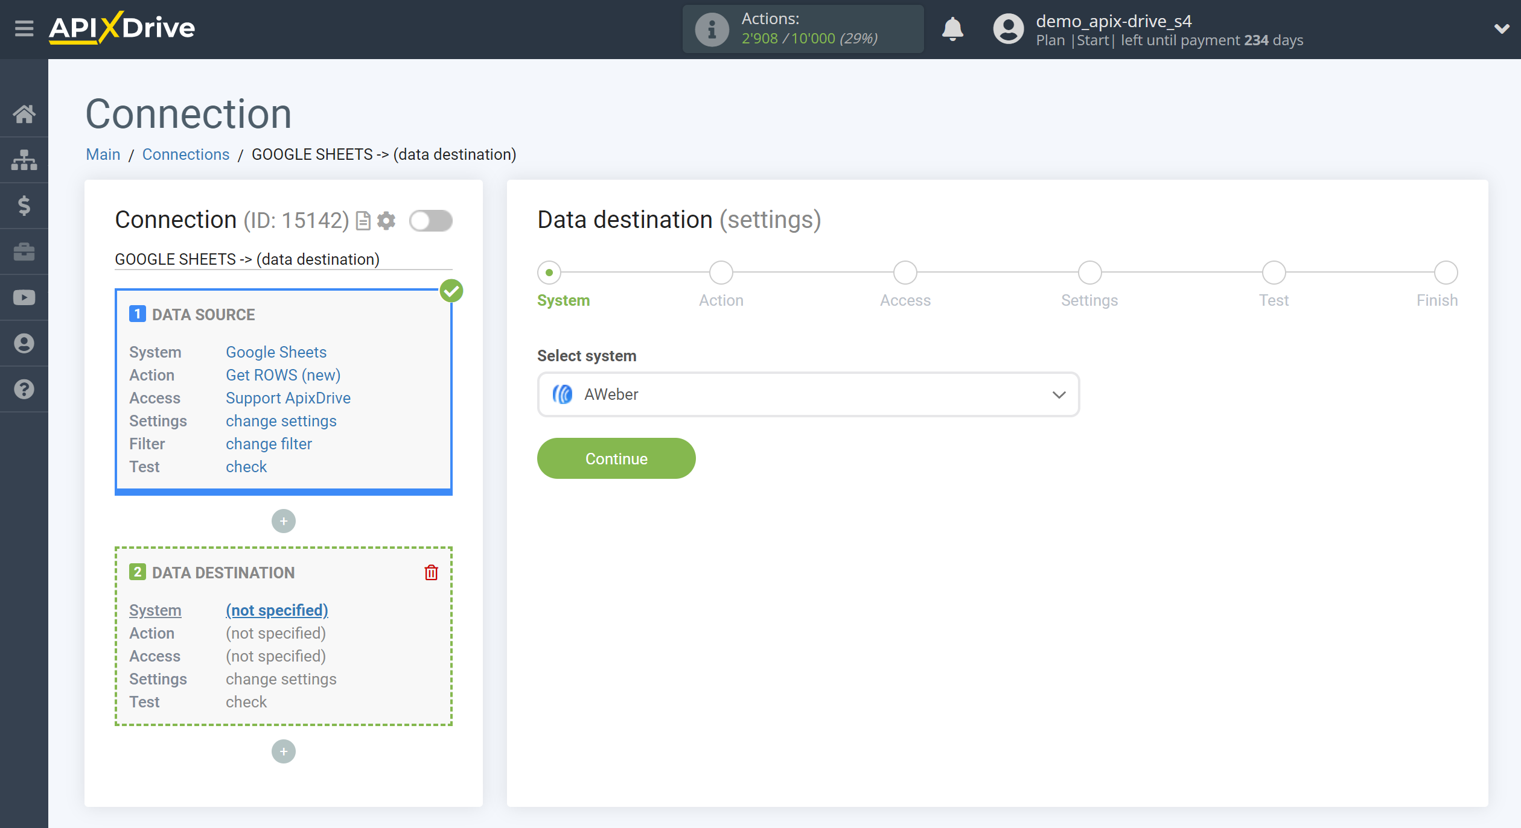
Task: Click the DATA DESTINATION delete icon
Action: (432, 573)
